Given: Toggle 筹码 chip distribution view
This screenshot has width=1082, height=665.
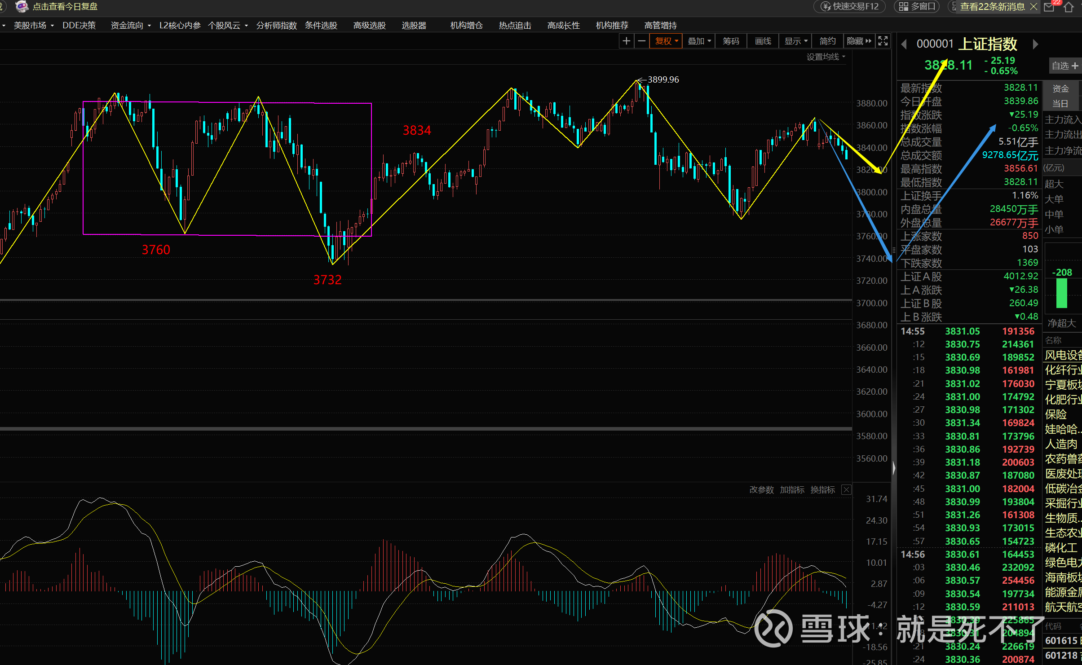Looking at the screenshot, I should pyautogui.click(x=731, y=41).
